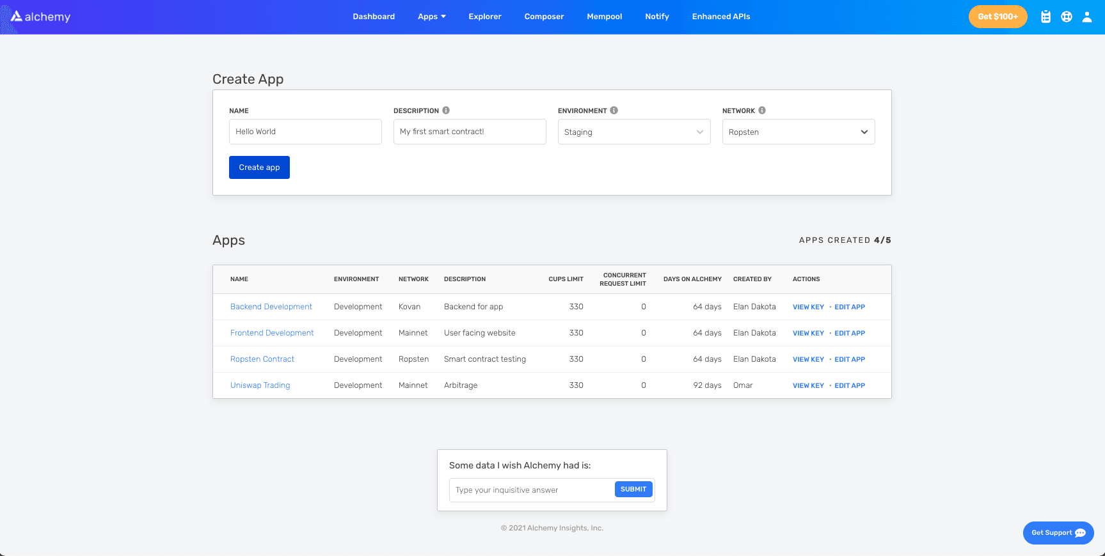1105x556 pixels.
Task: Click the Get $100+ button
Action: 997,17
